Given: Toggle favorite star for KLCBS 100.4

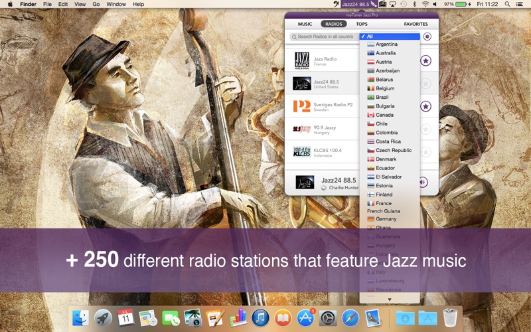Looking at the screenshot, I should point(425,152).
